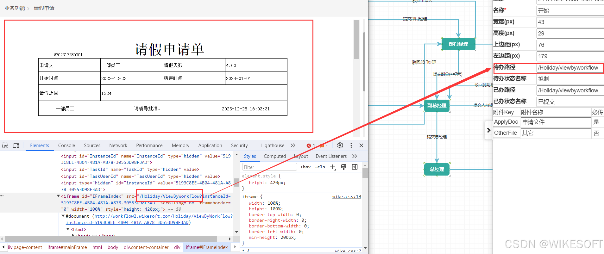Open the Elements tab

40,146
